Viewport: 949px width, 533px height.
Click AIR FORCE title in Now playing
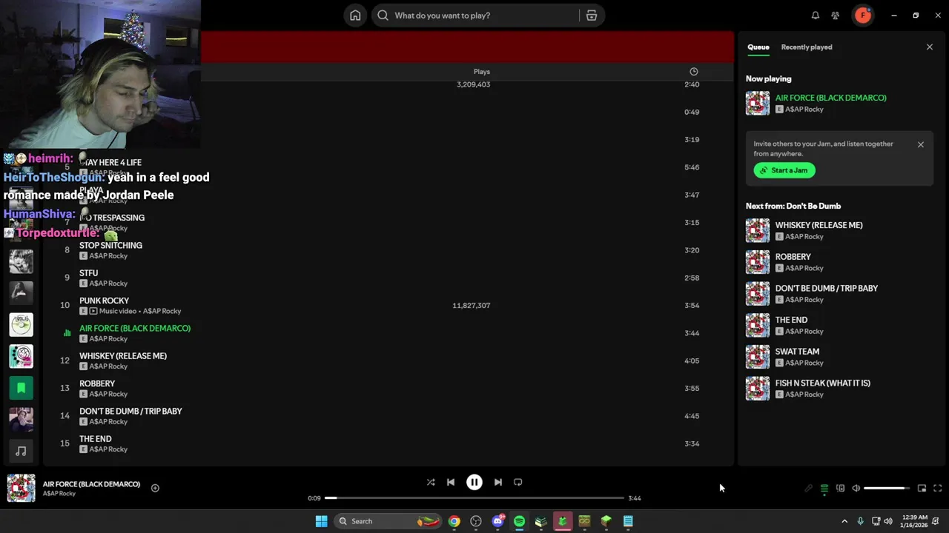coord(830,98)
